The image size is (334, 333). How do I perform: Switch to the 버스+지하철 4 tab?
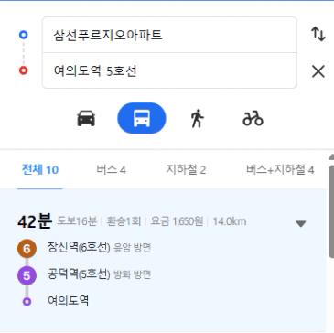point(280,170)
